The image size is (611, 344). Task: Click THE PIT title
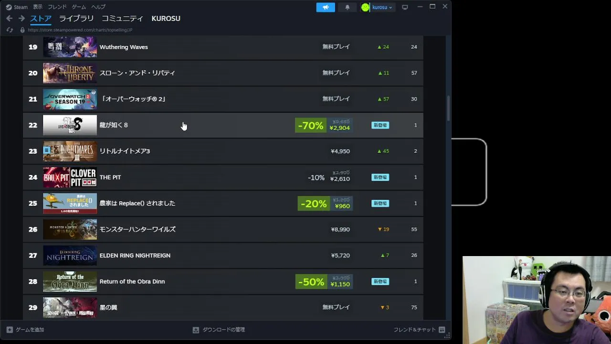[x=110, y=177]
